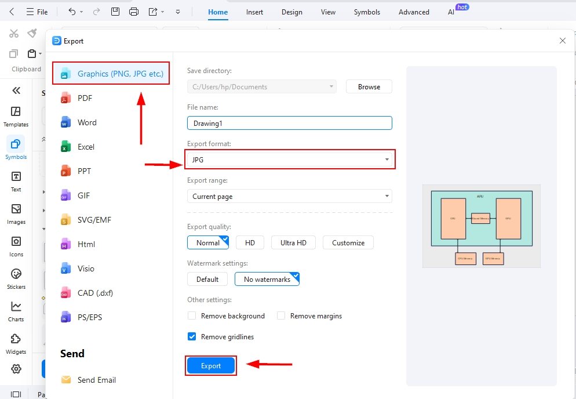Expand the Export range dropdown
The image size is (576, 399).
point(290,197)
